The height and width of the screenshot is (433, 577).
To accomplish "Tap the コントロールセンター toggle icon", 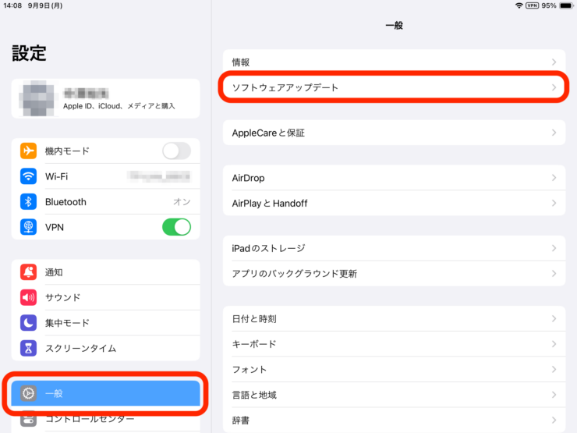I will [x=28, y=419].
